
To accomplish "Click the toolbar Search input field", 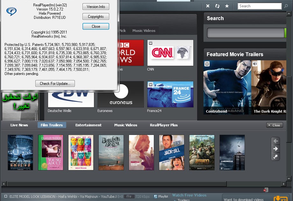I will [260, 6].
